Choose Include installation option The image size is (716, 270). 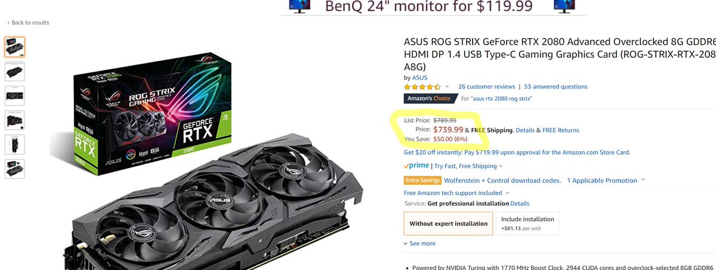tap(527, 224)
